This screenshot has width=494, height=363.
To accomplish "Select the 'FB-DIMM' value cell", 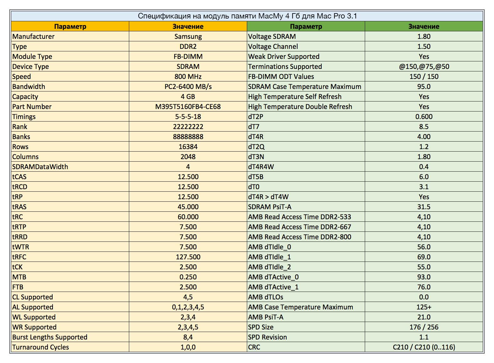I will [x=188, y=56].
